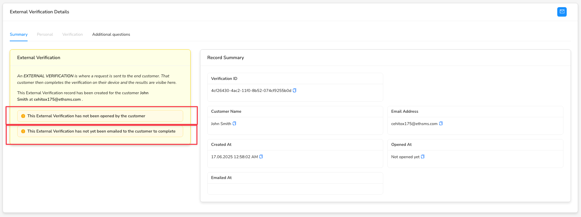Viewport: 581px width, 217px height.
Task: Open the Personal tab
Action: coord(45,34)
